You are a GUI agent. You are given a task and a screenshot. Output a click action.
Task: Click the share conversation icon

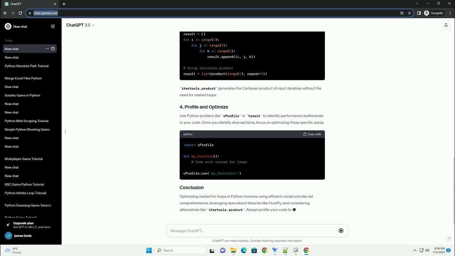click(446, 25)
